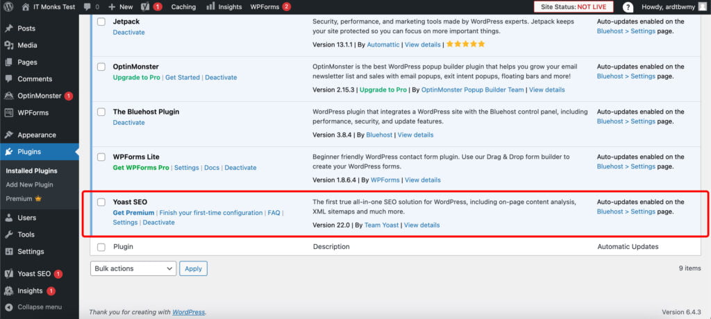
Task: Open Posts via its pin icon
Action: pyautogui.click(x=8, y=28)
